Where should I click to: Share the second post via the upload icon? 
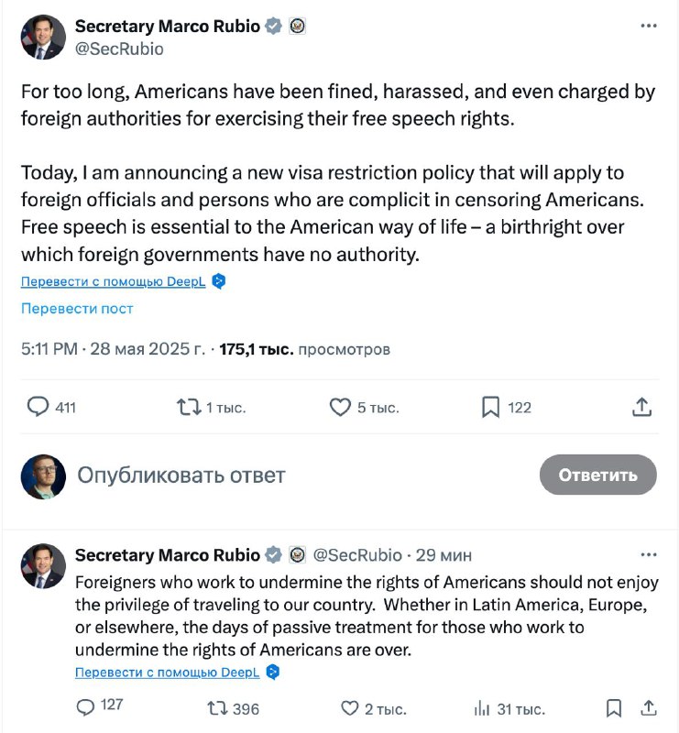[x=647, y=707]
